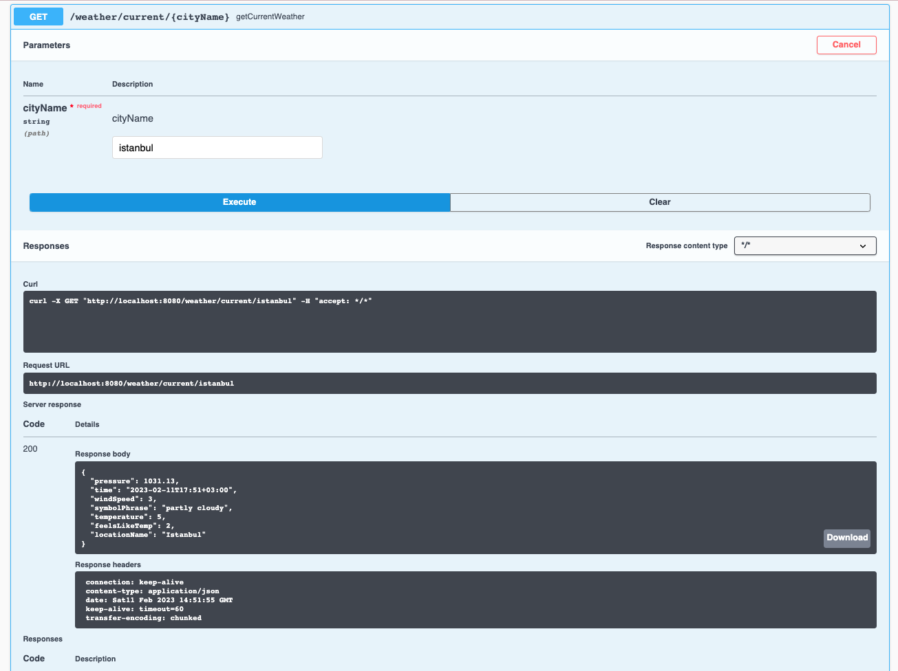
Task: Click the "symbolPhrase": "partly cloudy" line
Action: tap(161, 508)
